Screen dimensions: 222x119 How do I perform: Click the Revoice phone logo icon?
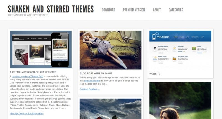(x=154, y=37)
